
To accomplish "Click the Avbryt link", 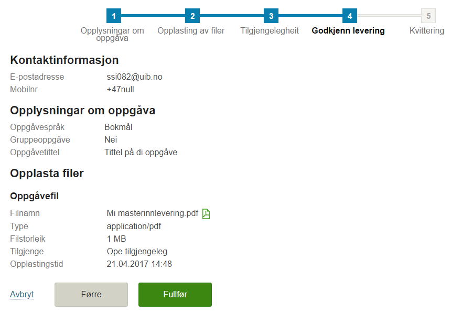I will tap(22, 294).
